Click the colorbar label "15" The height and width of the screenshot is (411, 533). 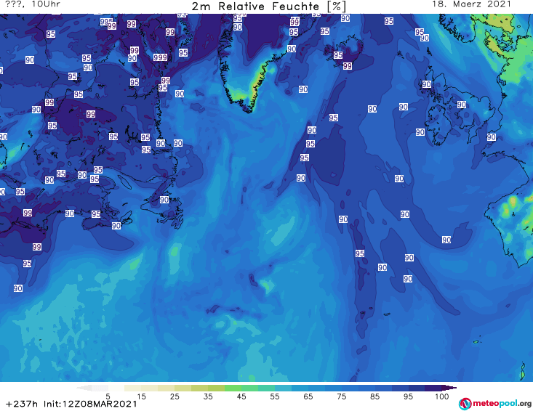141,396
